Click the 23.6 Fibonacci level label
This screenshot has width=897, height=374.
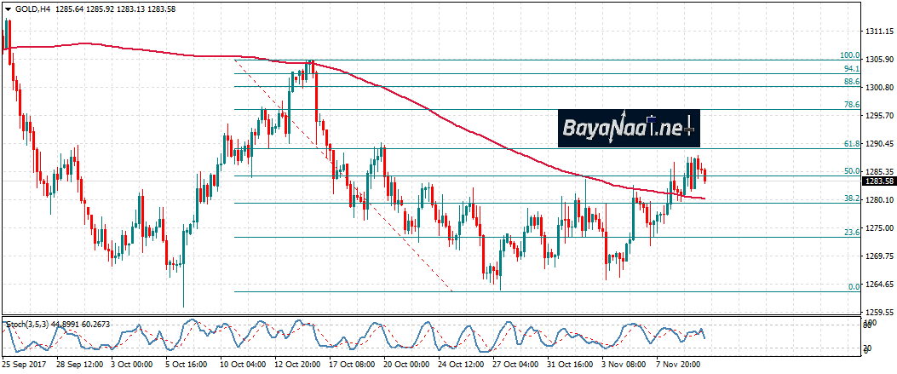point(852,233)
